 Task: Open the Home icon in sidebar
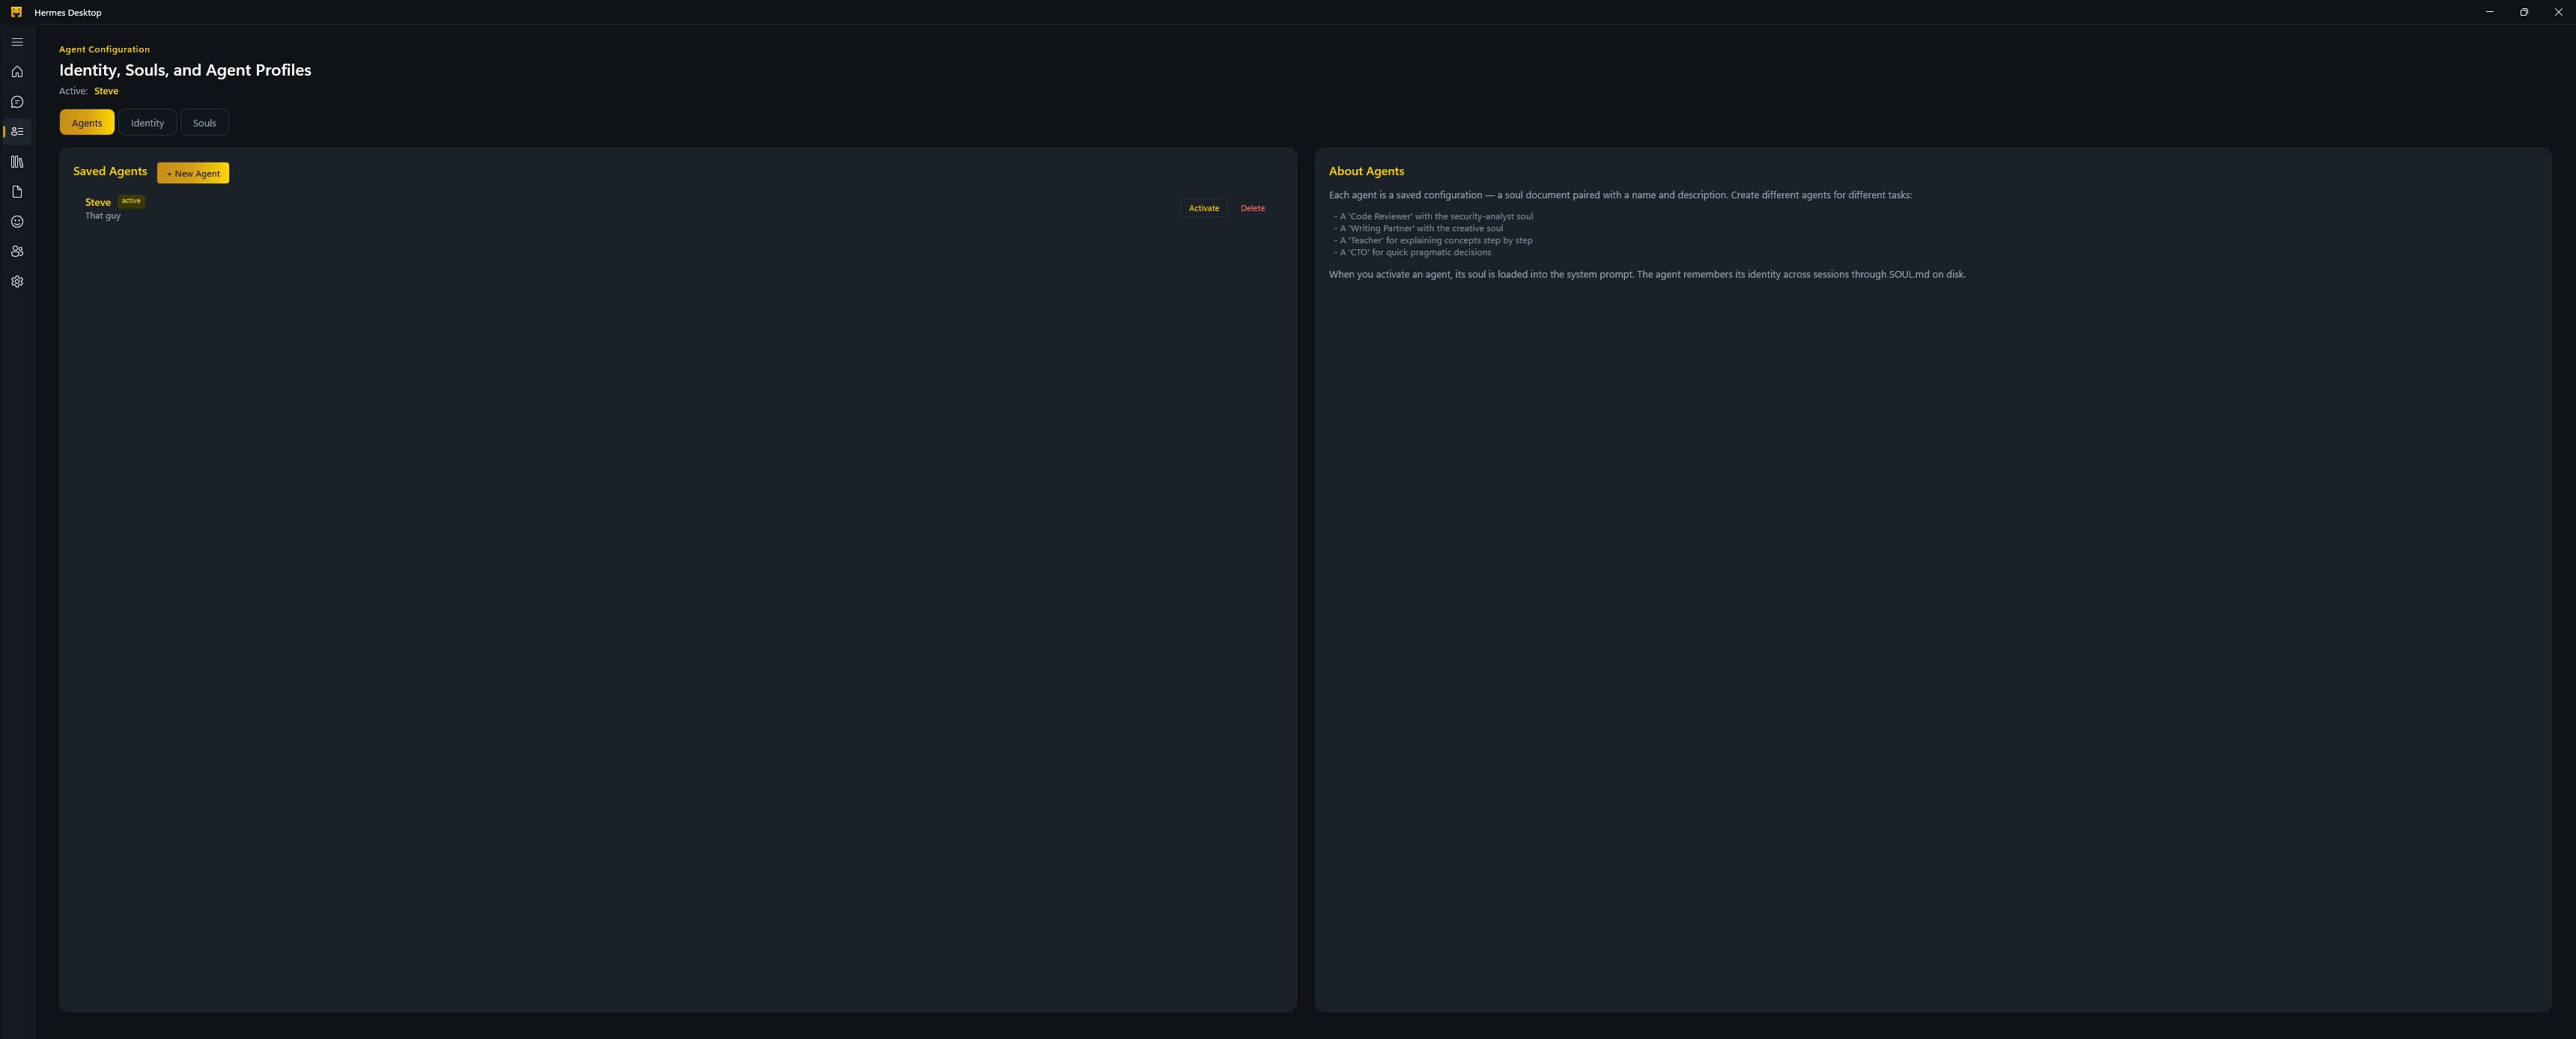tap(17, 72)
